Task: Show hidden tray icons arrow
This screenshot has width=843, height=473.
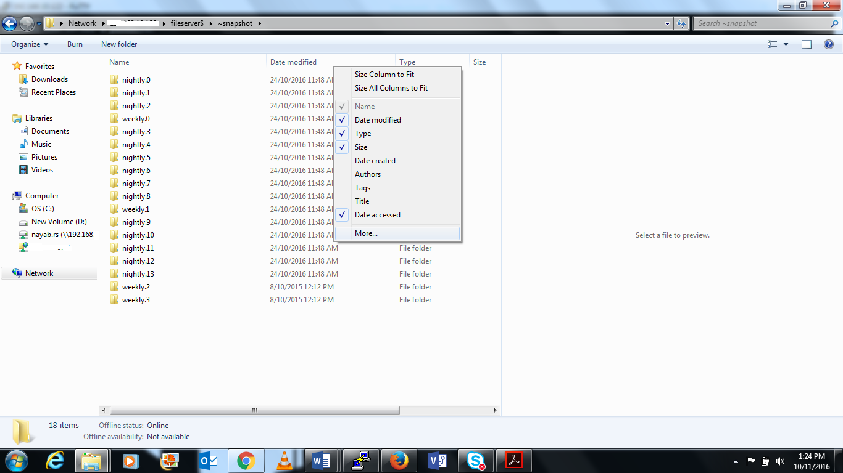Action: (736, 461)
